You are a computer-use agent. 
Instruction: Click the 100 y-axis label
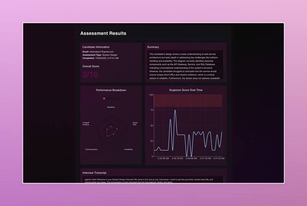151,95
